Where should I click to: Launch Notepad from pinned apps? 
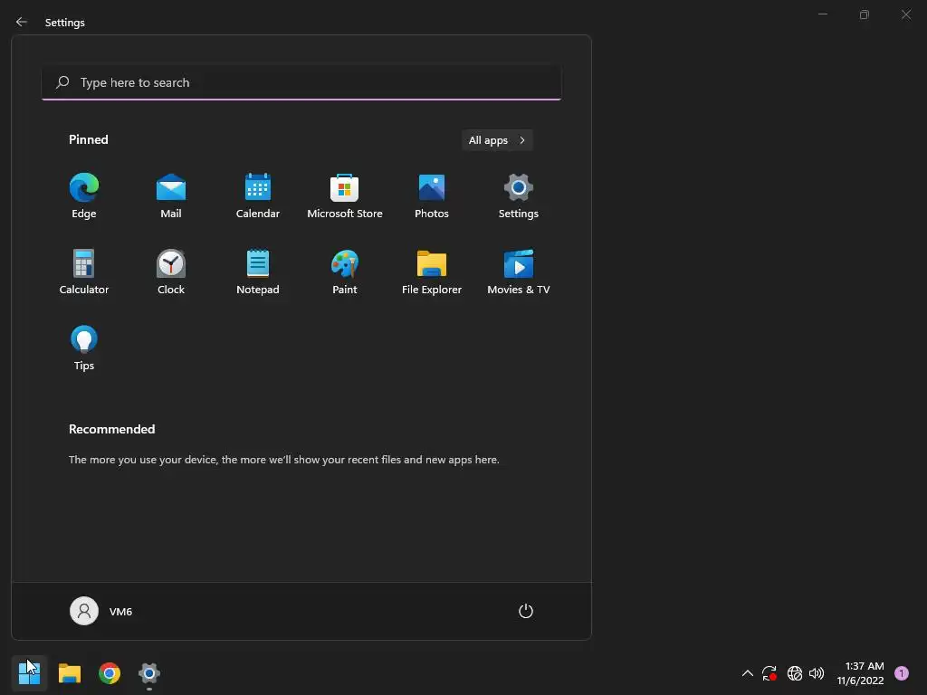click(x=258, y=271)
